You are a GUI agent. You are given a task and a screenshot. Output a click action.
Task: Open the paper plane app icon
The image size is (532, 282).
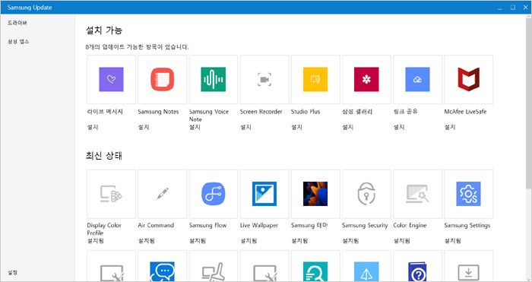[366, 271]
